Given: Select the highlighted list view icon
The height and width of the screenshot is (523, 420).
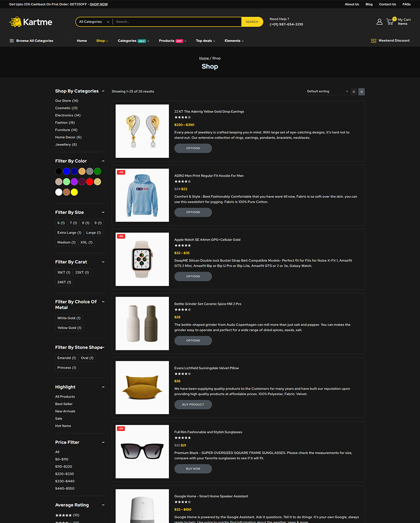Looking at the screenshot, I should 362,92.
